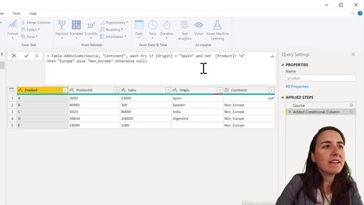Viewport: 364px width, 205px height.
Task: Open the Statistics tool
Action: (62, 30)
